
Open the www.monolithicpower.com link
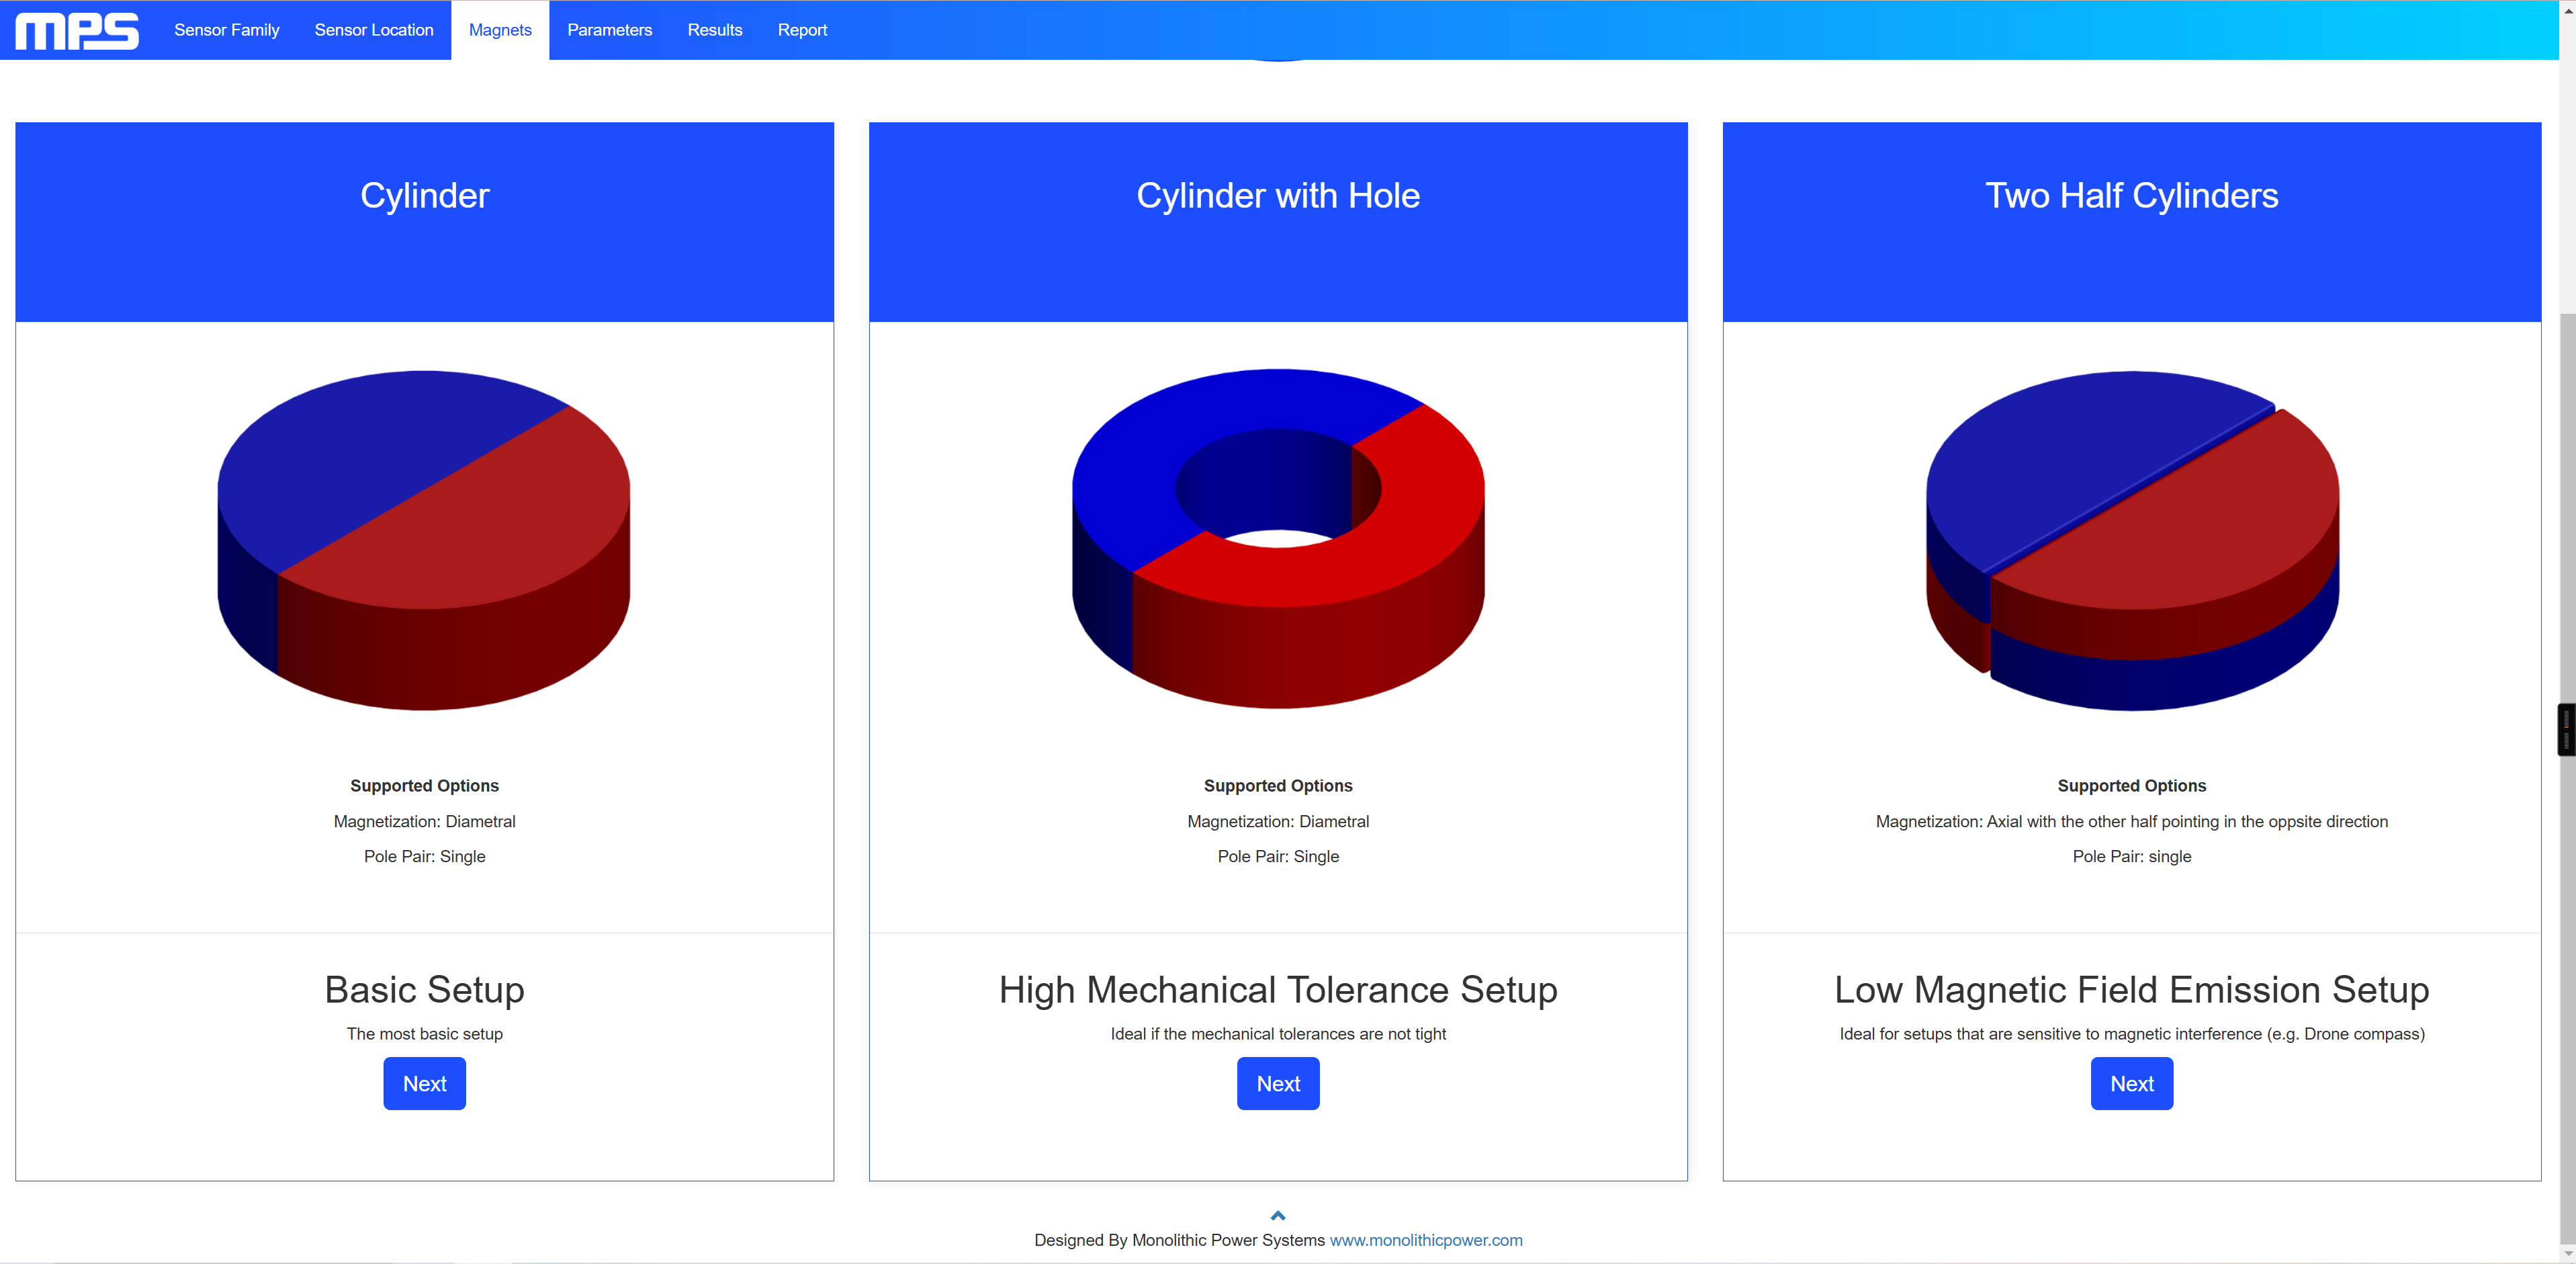tap(1425, 1240)
